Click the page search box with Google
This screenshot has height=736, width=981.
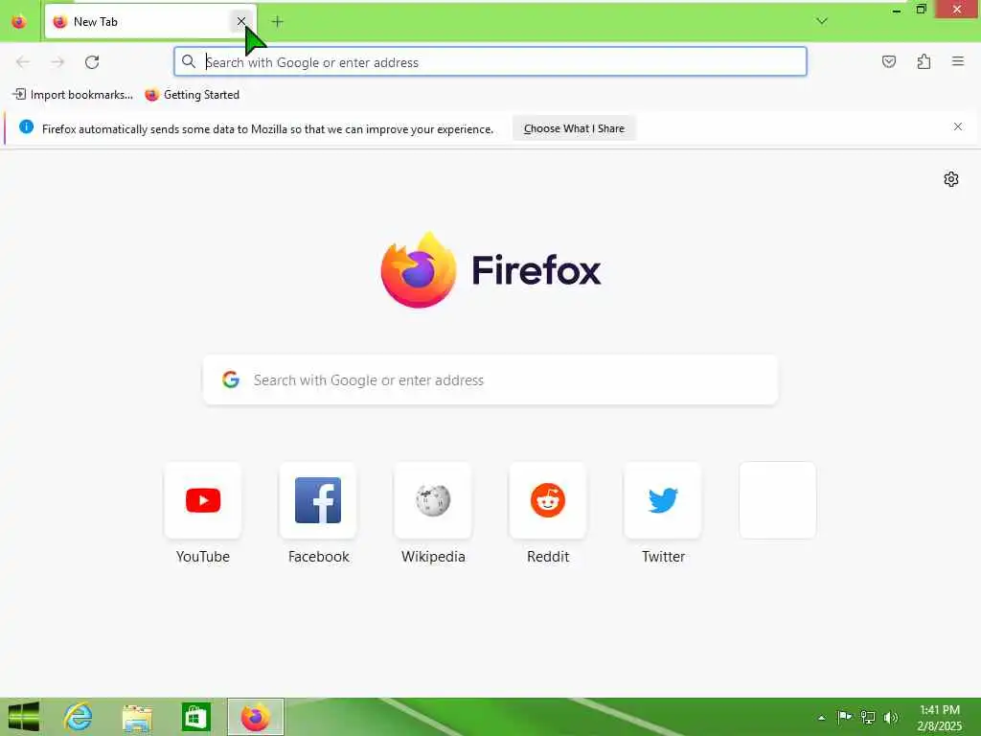(490, 379)
